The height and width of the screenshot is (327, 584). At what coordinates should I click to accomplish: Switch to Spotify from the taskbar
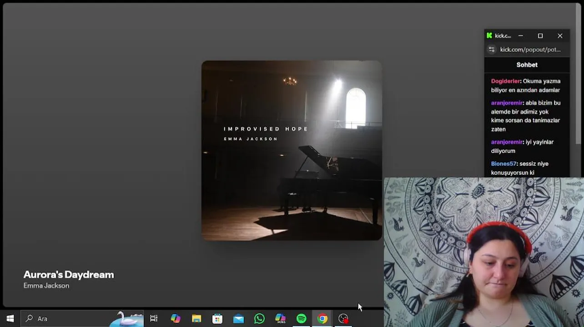[x=301, y=319]
